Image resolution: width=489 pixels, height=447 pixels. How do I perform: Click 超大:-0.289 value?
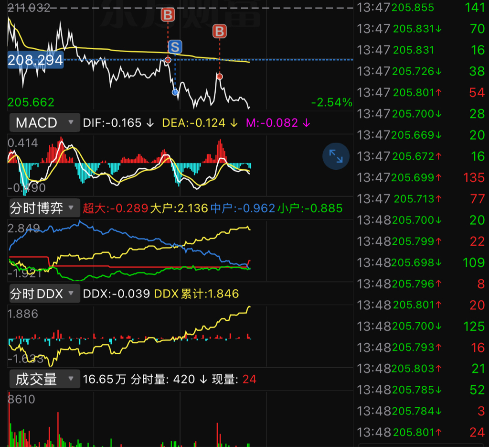[116, 208]
